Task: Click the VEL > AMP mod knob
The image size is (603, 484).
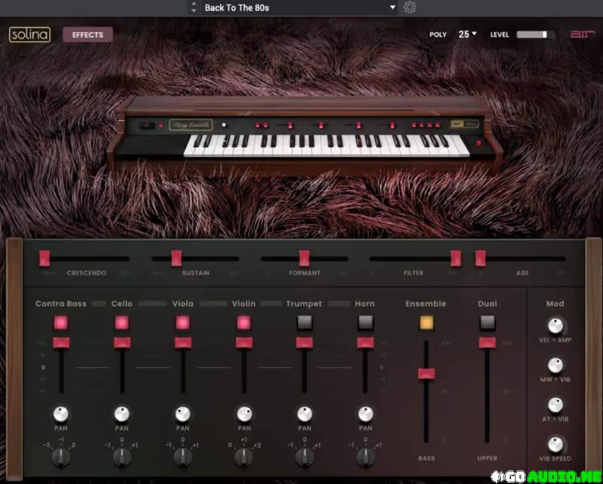Action: (x=556, y=325)
